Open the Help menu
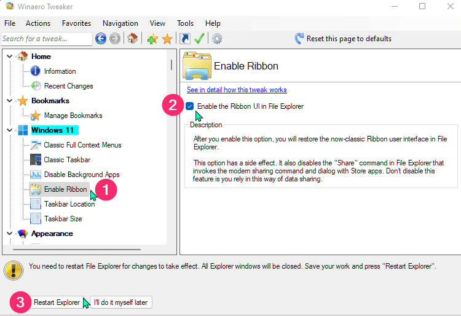The height and width of the screenshot is (316, 461). (x=213, y=23)
